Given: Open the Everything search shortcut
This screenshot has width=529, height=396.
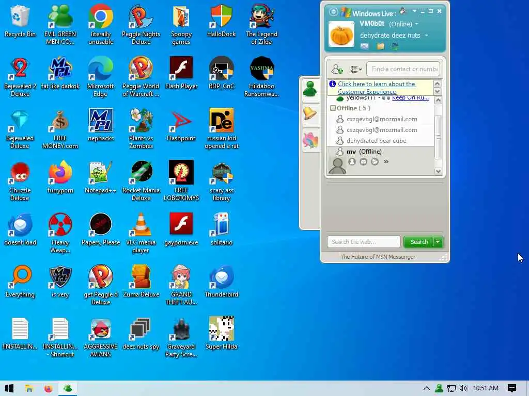Looking at the screenshot, I should tap(20, 282).
